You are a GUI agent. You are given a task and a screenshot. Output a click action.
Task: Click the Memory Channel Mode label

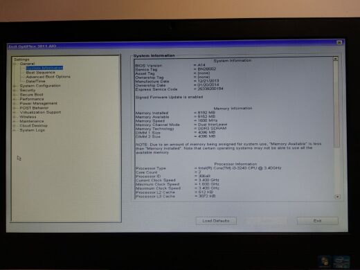pos(157,125)
